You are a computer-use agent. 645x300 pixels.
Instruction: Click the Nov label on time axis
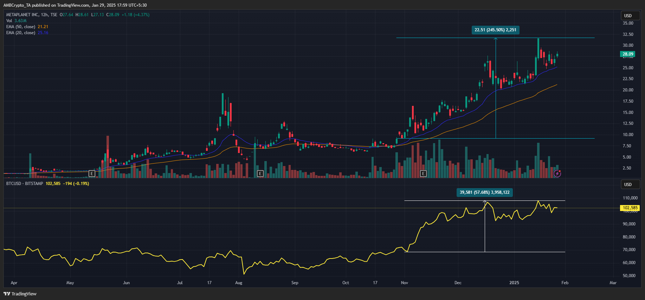click(x=405, y=283)
